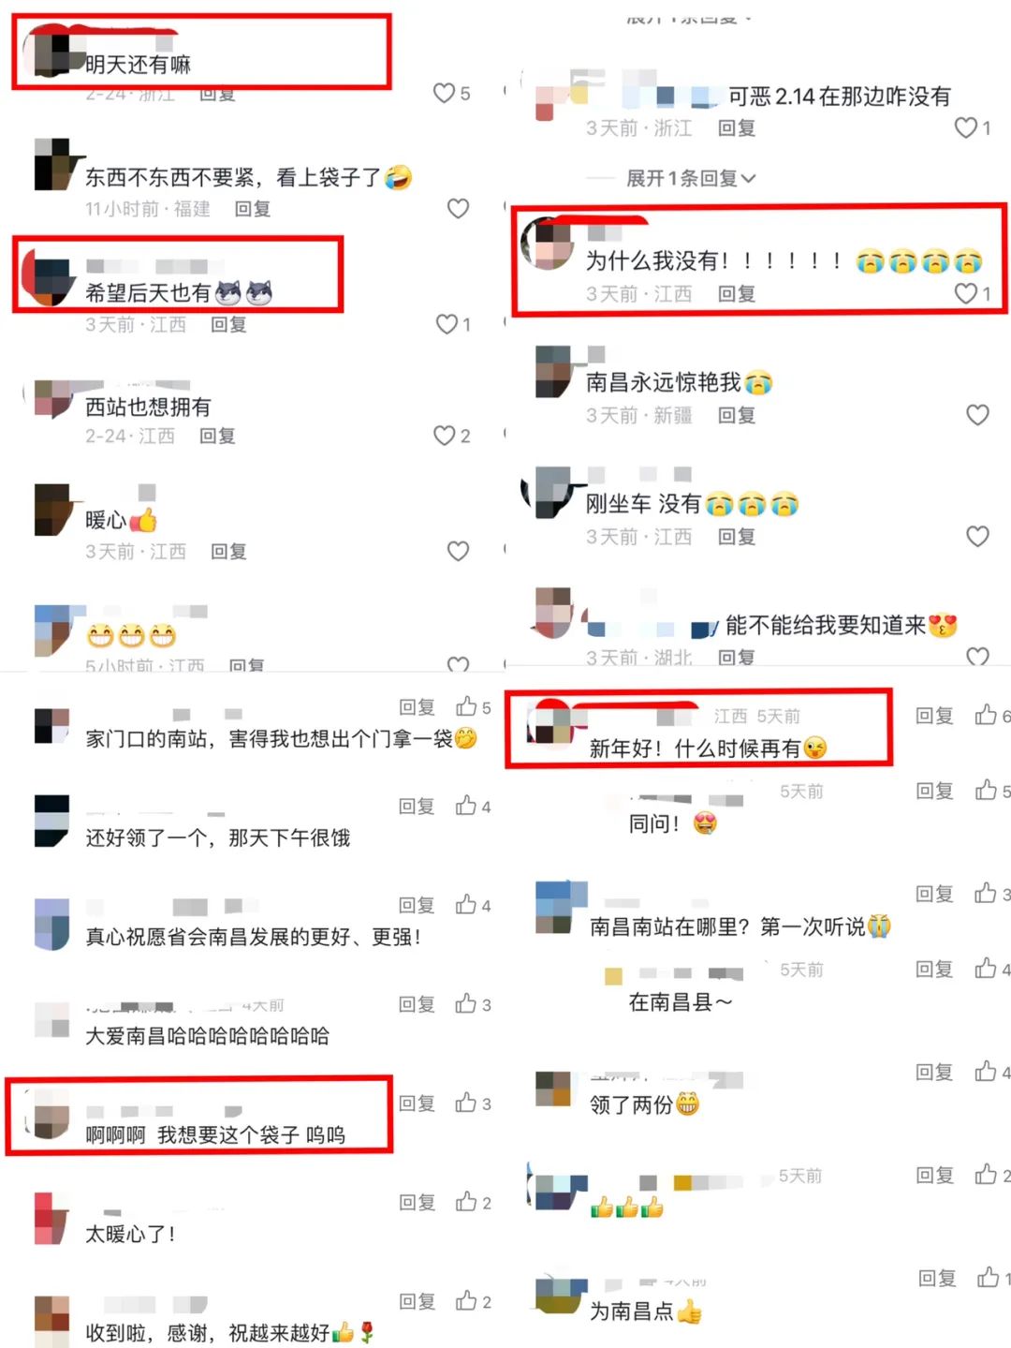Like the comment '明天还有嘛' with the heart
1011x1348 pixels.
(444, 93)
